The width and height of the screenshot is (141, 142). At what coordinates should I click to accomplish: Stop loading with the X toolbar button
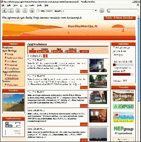click(25, 11)
